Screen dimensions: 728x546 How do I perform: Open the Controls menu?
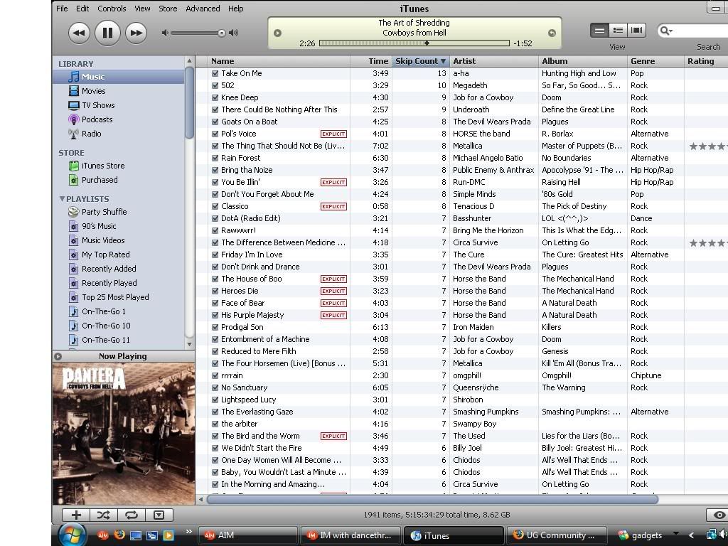tap(112, 9)
